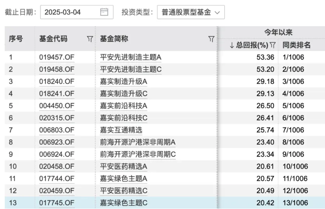Filter the 总回报(%) column
325x209 pixels.
[273, 45]
